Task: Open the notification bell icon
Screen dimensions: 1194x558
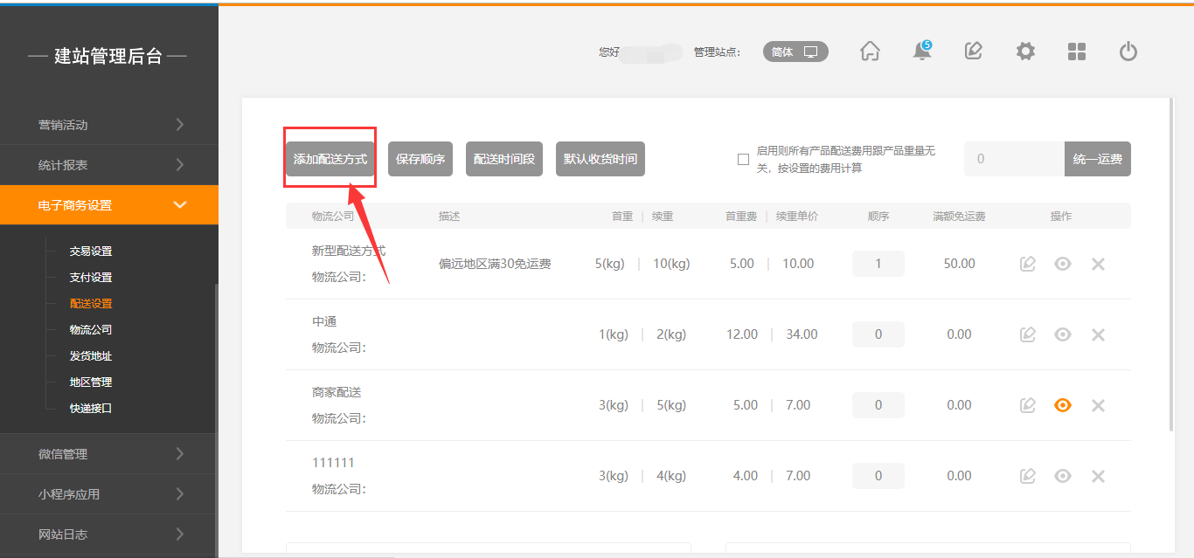Action: click(921, 52)
